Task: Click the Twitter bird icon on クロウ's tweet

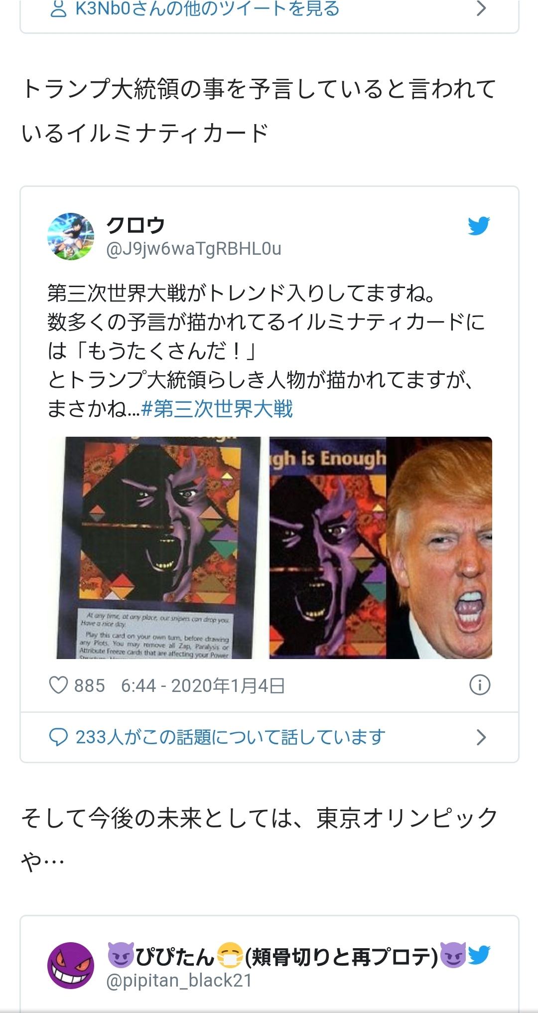Action: pyautogui.click(x=479, y=226)
